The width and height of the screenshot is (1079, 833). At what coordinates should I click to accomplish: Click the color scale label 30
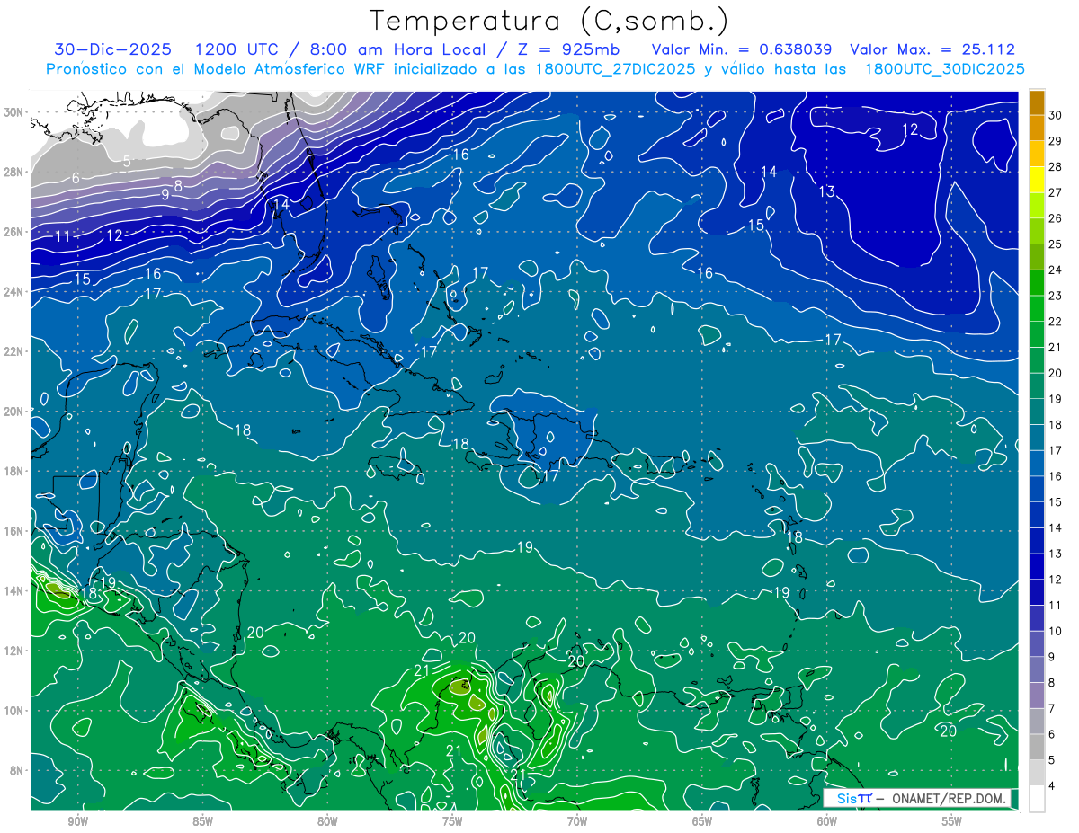click(x=1056, y=116)
